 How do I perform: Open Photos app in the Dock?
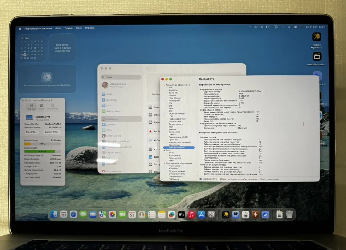coord(112,214)
